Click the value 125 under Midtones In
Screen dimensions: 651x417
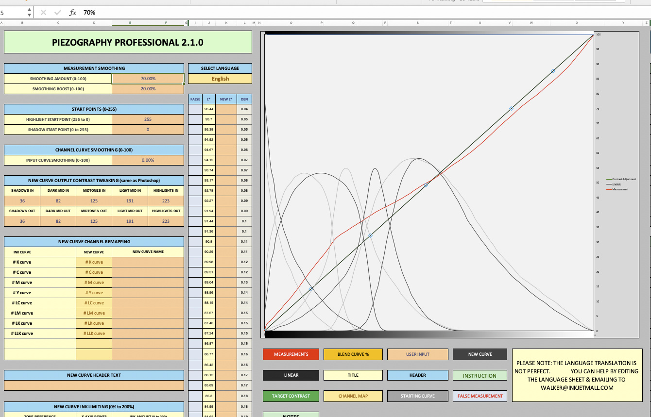pyautogui.click(x=94, y=201)
